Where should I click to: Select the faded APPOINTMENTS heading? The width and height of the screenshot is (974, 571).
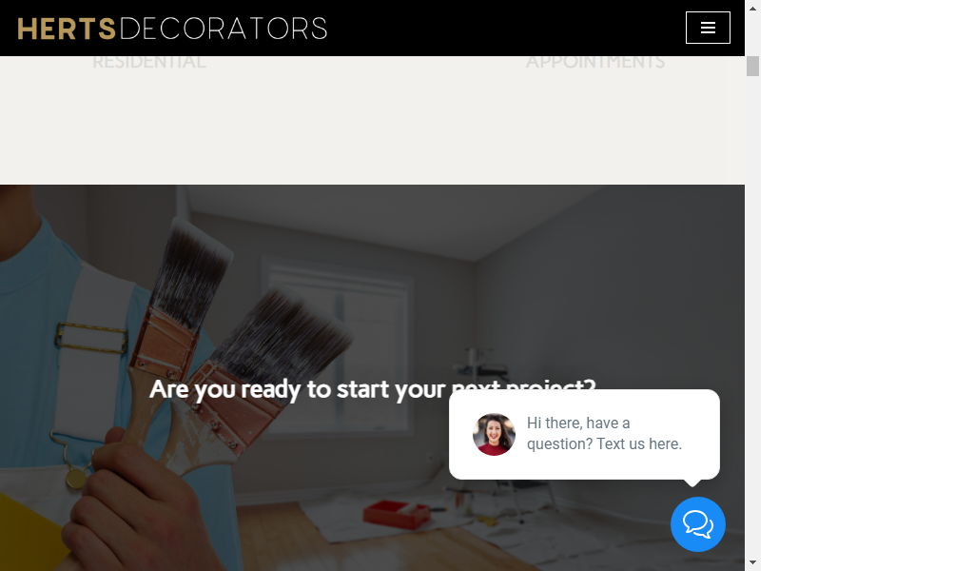click(x=595, y=62)
